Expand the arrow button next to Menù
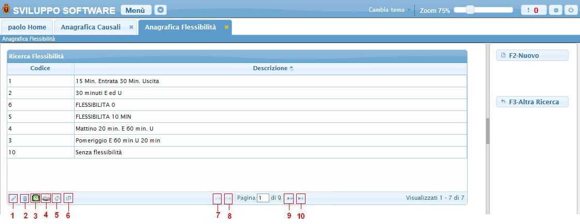Screen dimensions: 580x224 [x=161, y=10]
